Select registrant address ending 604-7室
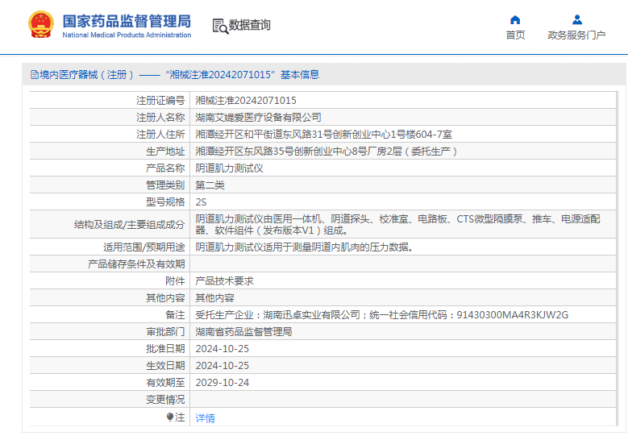Screen dimensions: 628x436 click(x=323, y=134)
